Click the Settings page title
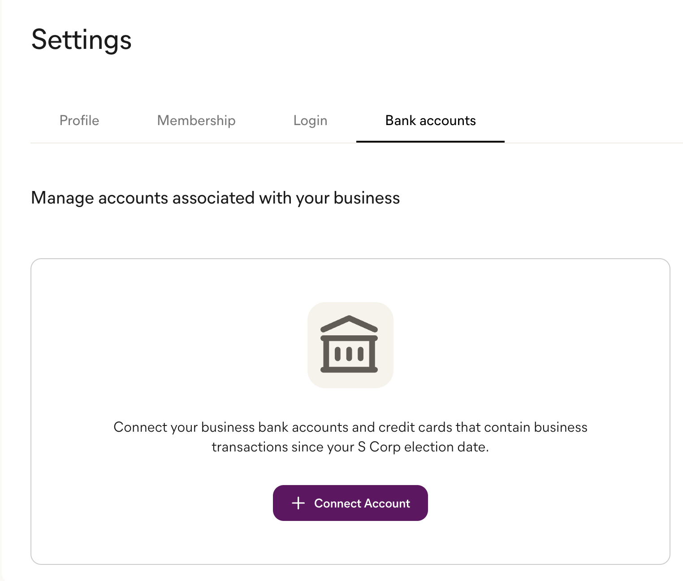 [82, 39]
